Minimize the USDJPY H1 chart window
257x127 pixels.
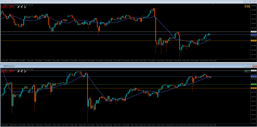coord(245,66)
